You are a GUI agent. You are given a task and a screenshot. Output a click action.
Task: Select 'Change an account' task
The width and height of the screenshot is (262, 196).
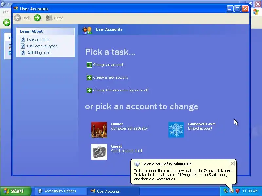tap(108, 65)
